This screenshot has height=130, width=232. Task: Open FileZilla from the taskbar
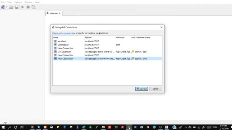(123, 127)
